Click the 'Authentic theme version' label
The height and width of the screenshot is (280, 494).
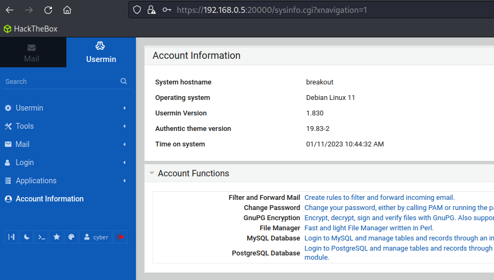point(193,129)
